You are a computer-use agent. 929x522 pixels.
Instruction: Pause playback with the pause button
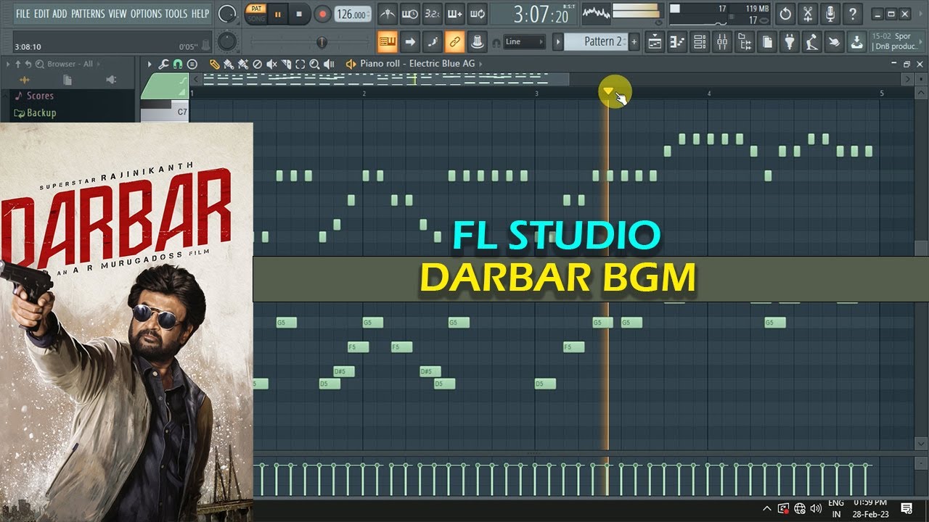[x=277, y=14]
